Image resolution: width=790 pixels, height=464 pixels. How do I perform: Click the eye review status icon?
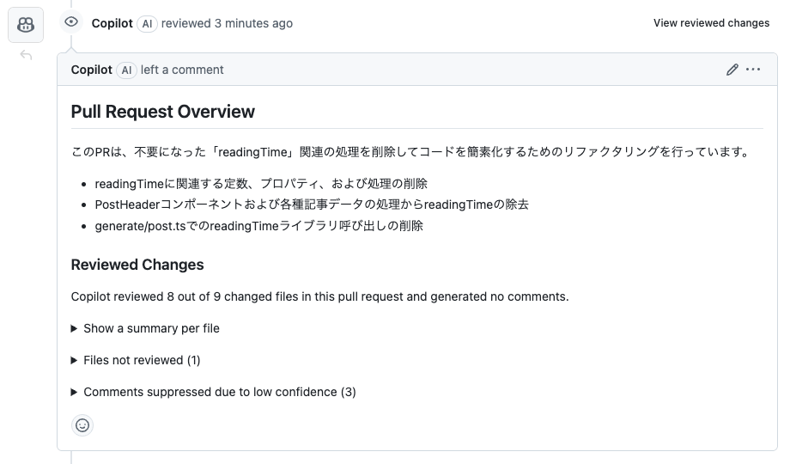click(x=71, y=21)
